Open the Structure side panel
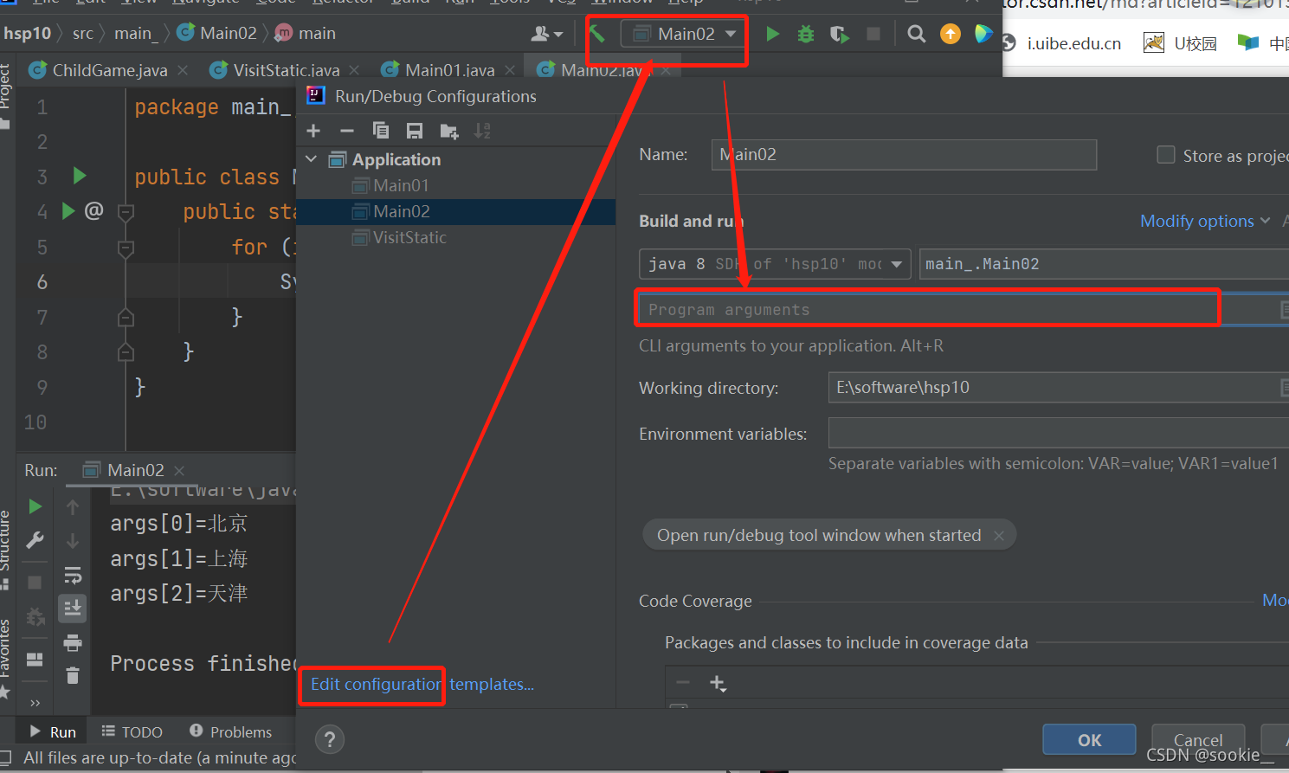 6,550
